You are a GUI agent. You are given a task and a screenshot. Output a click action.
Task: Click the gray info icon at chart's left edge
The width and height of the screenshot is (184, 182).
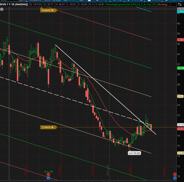coord(2,9)
